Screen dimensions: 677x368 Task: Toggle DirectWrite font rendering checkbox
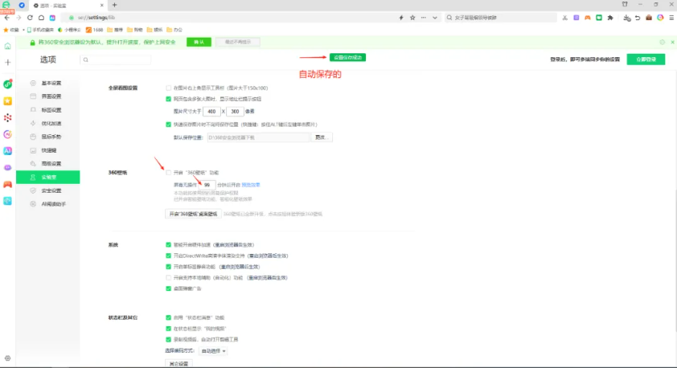click(x=168, y=256)
